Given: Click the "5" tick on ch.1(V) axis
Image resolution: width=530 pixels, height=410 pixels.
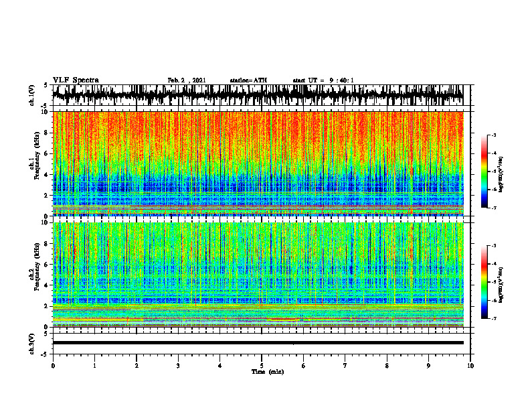Looking at the screenshot, I should tap(46, 86).
